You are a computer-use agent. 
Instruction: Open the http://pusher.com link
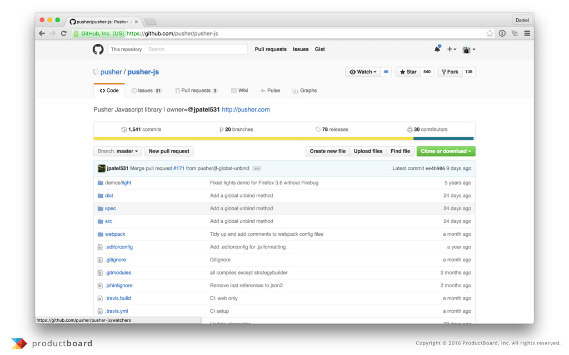[x=246, y=110]
